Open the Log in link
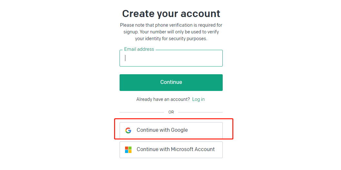Screen dimensions: 341x170 (x=198, y=99)
